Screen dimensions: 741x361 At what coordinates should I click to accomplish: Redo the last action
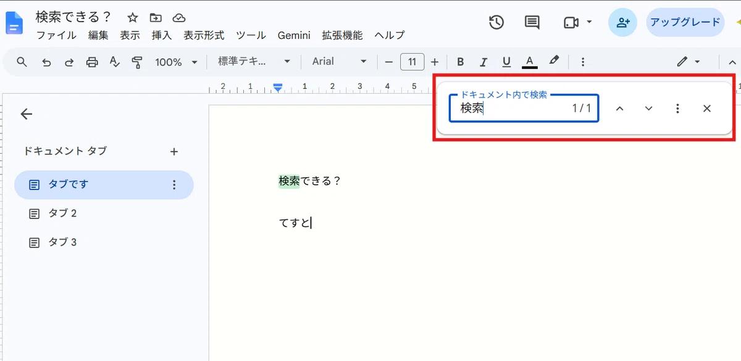pyautogui.click(x=69, y=62)
